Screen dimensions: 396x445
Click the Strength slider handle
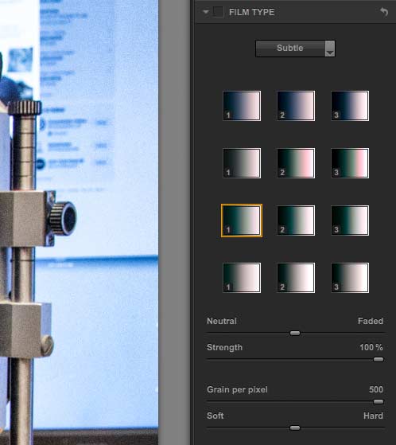(379, 360)
